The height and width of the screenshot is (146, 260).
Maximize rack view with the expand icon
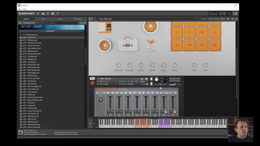(x=236, y=19)
